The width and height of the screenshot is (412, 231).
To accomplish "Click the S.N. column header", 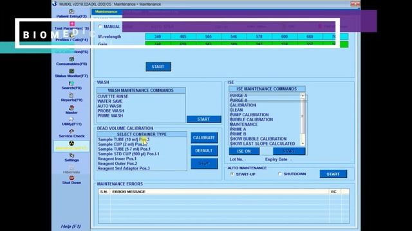I will [x=104, y=192].
